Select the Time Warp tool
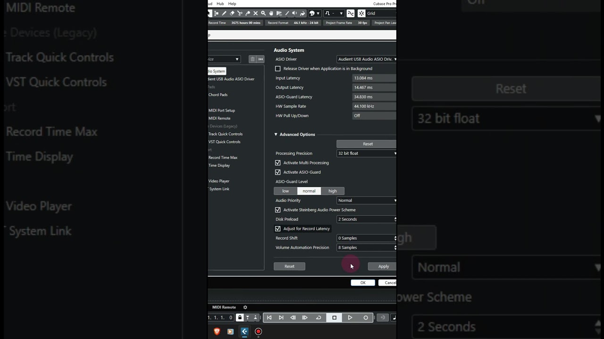The height and width of the screenshot is (339, 604). point(279,13)
